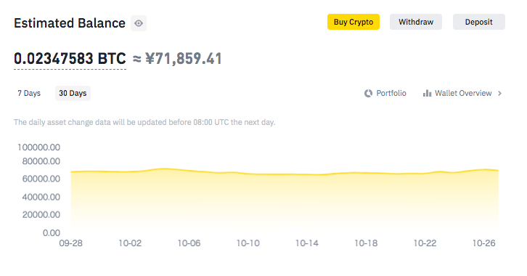
Task: Click the Wallet Overview bar chart icon
Action: (427, 93)
